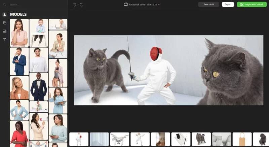Open the Backgrounds image icon in sidebar

click(5, 31)
